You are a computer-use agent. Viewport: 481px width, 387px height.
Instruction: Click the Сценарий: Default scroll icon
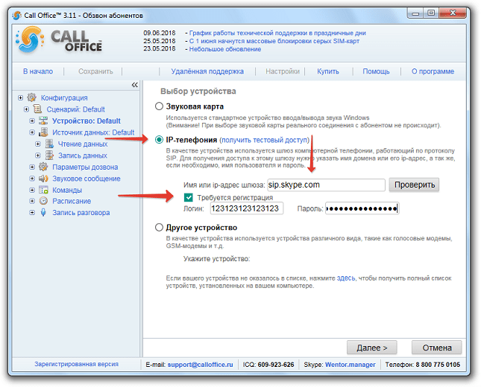pyautogui.click(x=37, y=109)
